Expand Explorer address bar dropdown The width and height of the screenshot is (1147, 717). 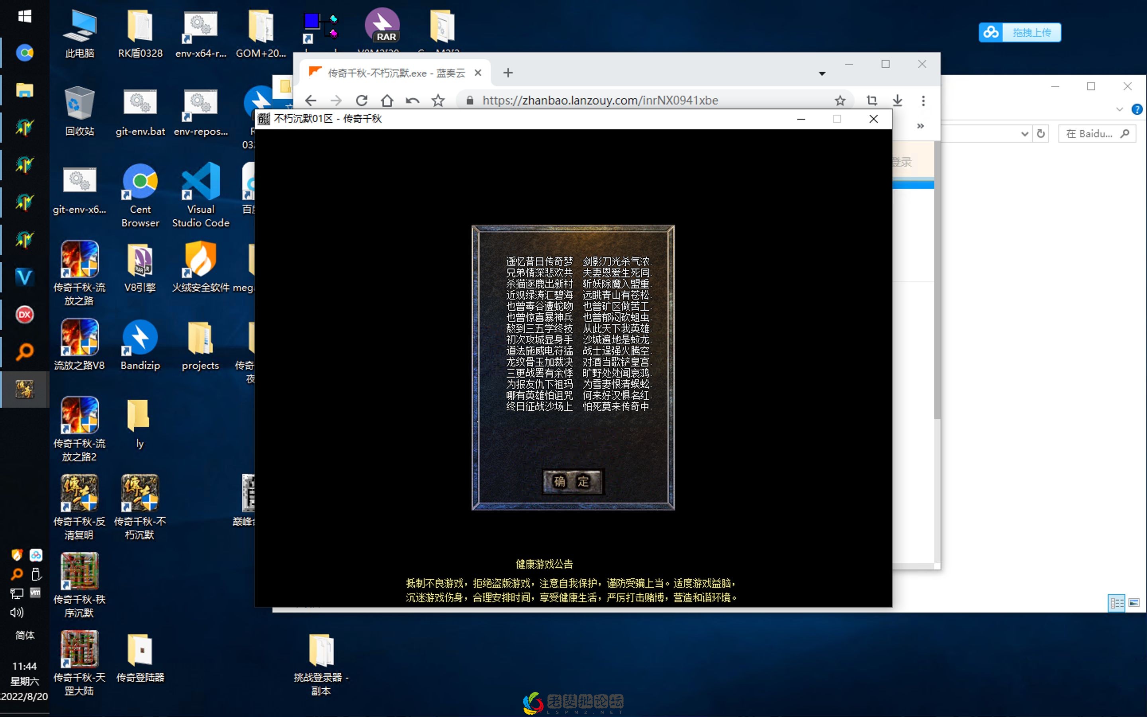tap(1024, 134)
